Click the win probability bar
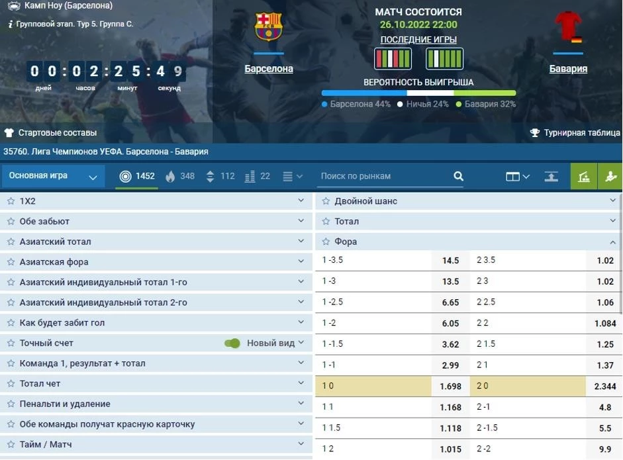Image resolution: width=623 pixels, height=460 pixels. click(419, 93)
